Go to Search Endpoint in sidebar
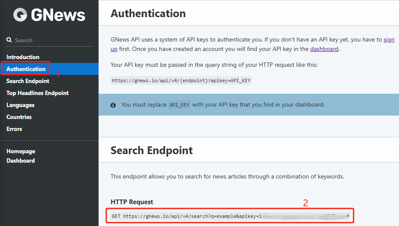This screenshot has width=399, height=226. click(x=28, y=81)
